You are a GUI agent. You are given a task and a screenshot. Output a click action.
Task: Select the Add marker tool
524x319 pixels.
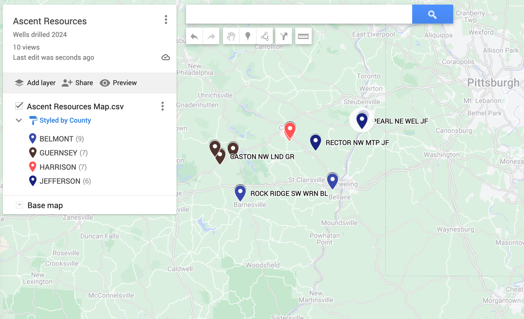pyautogui.click(x=248, y=36)
